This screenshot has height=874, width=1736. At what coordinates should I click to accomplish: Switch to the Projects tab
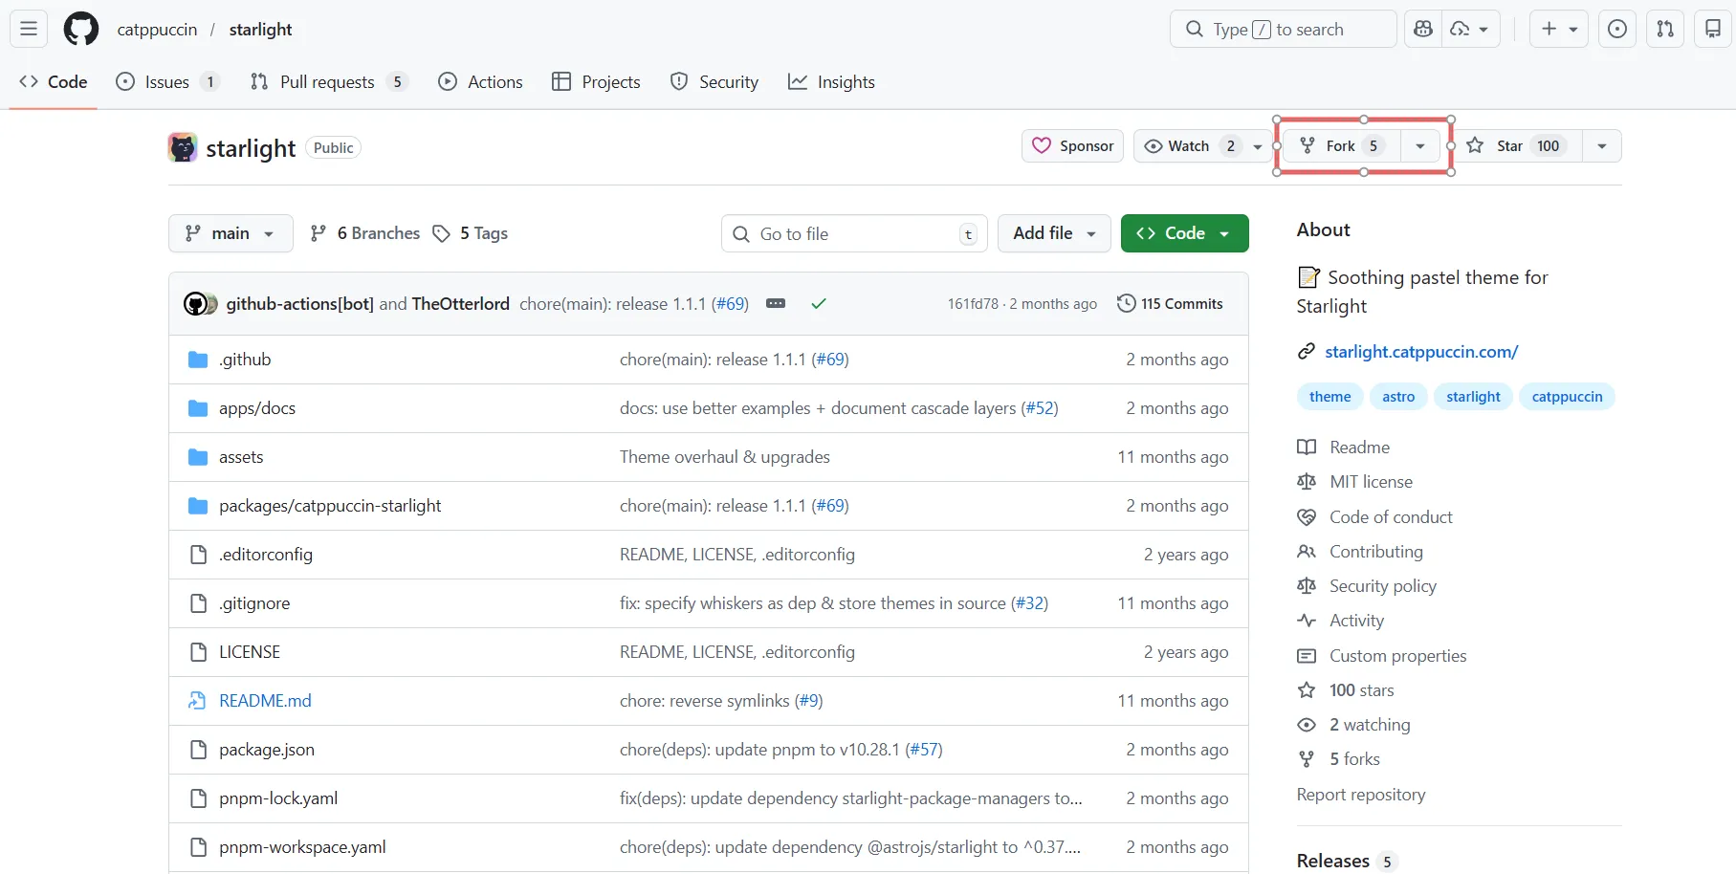pos(596,82)
